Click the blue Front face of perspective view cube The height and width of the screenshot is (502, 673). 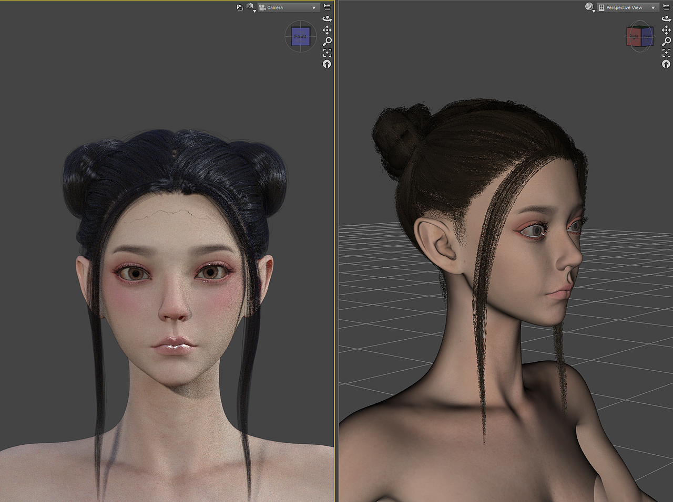pos(646,36)
